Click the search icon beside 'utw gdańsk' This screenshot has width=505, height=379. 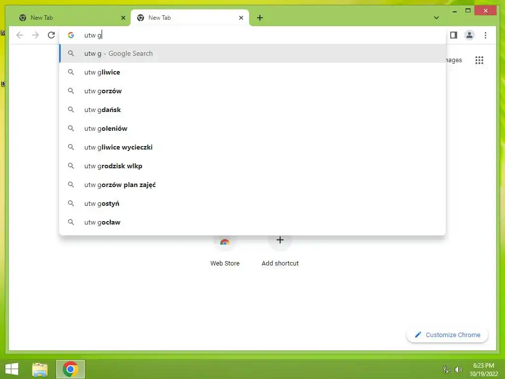pos(71,110)
